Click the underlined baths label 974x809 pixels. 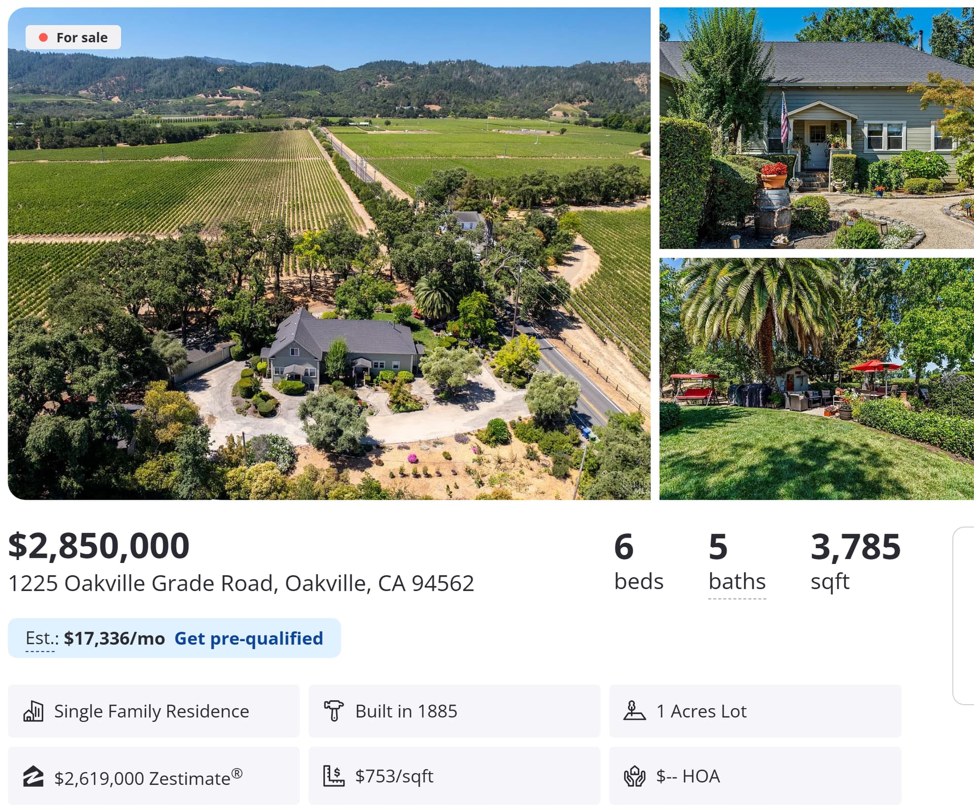pyautogui.click(x=737, y=581)
